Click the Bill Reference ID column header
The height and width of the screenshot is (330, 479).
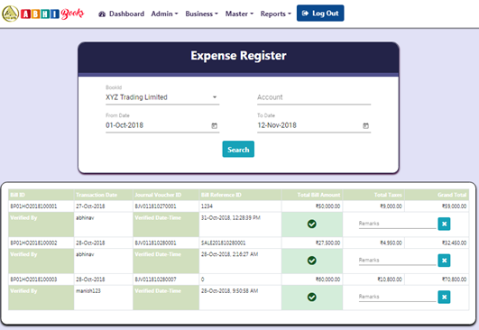[240, 195]
